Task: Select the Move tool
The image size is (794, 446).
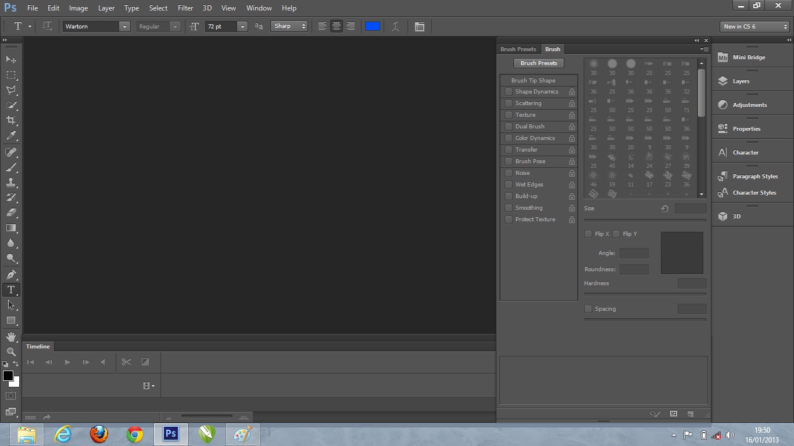Action: coord(11,59)
